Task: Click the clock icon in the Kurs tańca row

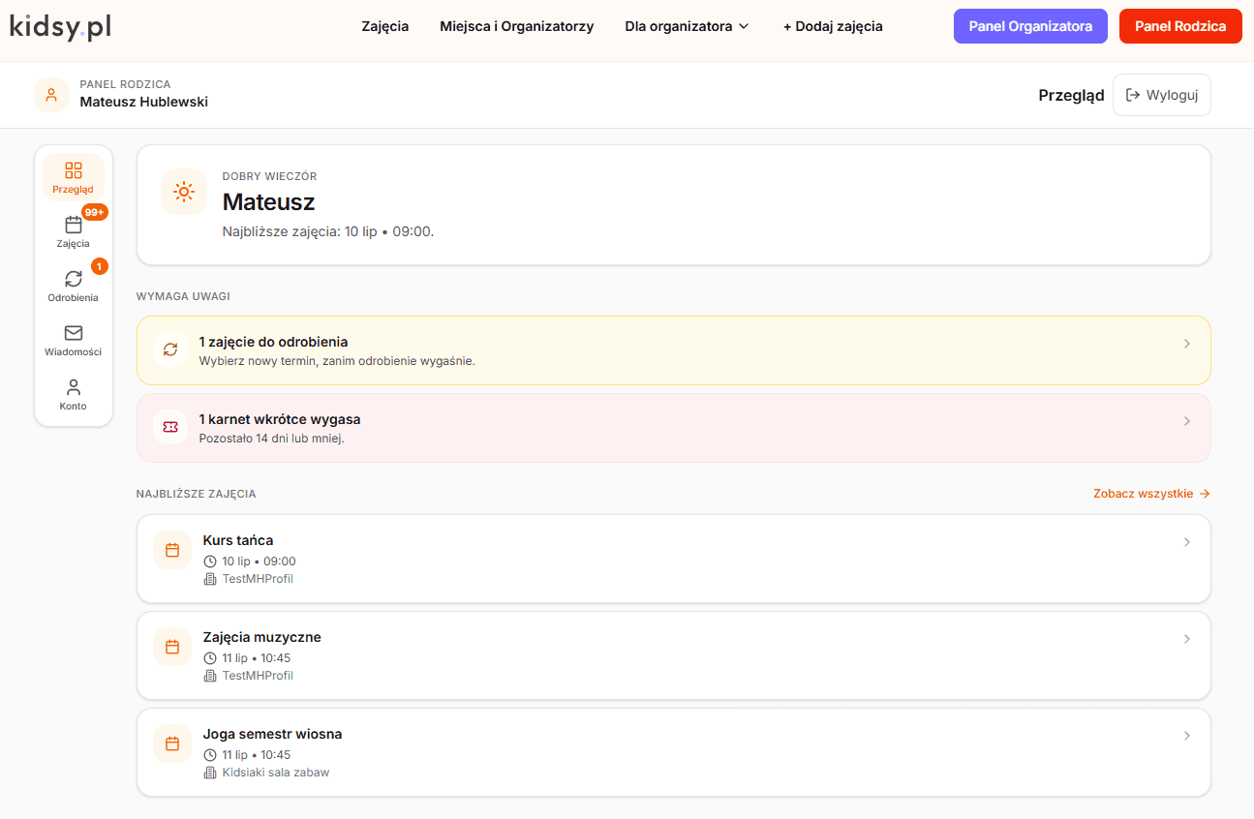Action: click(x=210, y=561)
